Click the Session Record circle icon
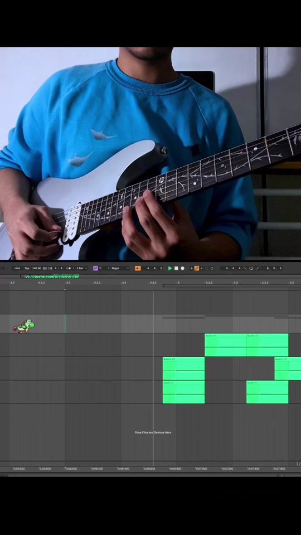 212,268
